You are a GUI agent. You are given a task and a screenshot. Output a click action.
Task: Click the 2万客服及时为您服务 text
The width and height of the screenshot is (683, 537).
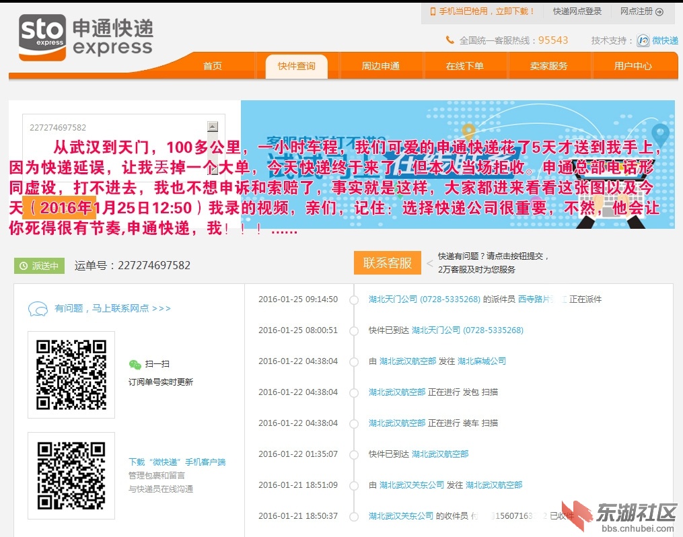pyautogui.click(x=476, y=270)
